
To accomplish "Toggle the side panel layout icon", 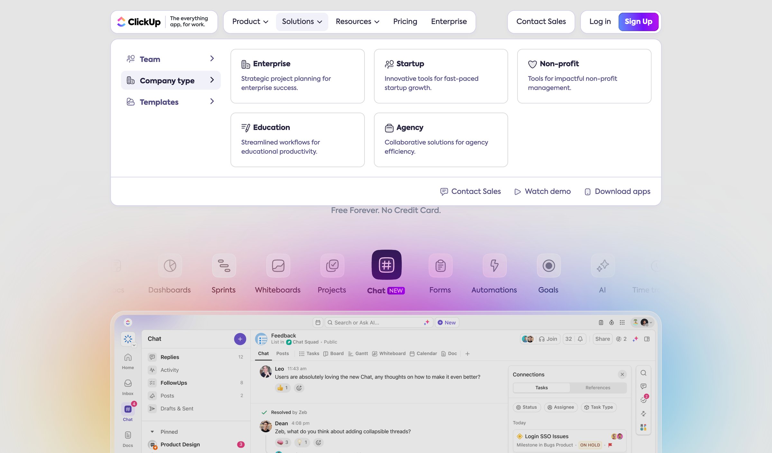I will pyautogui.click(x=647, y=339).
